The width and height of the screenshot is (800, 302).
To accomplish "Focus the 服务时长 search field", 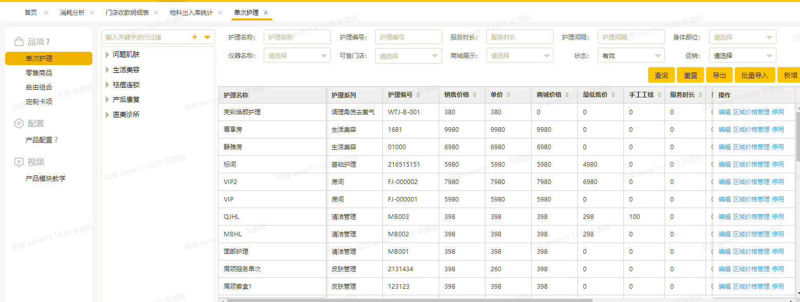I will point(520,37).
